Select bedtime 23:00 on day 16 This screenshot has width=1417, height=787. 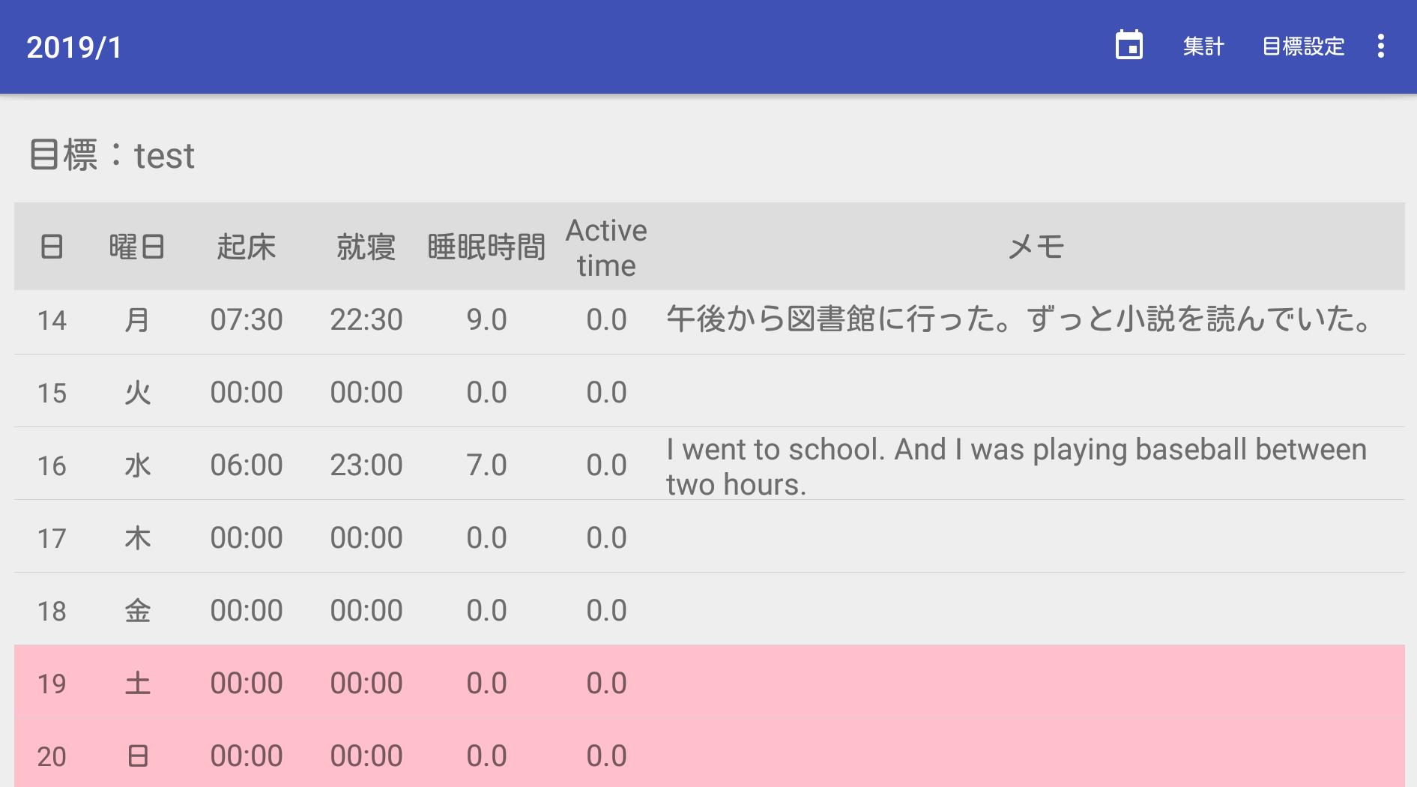pyautogui.click(x=366, y=465)
